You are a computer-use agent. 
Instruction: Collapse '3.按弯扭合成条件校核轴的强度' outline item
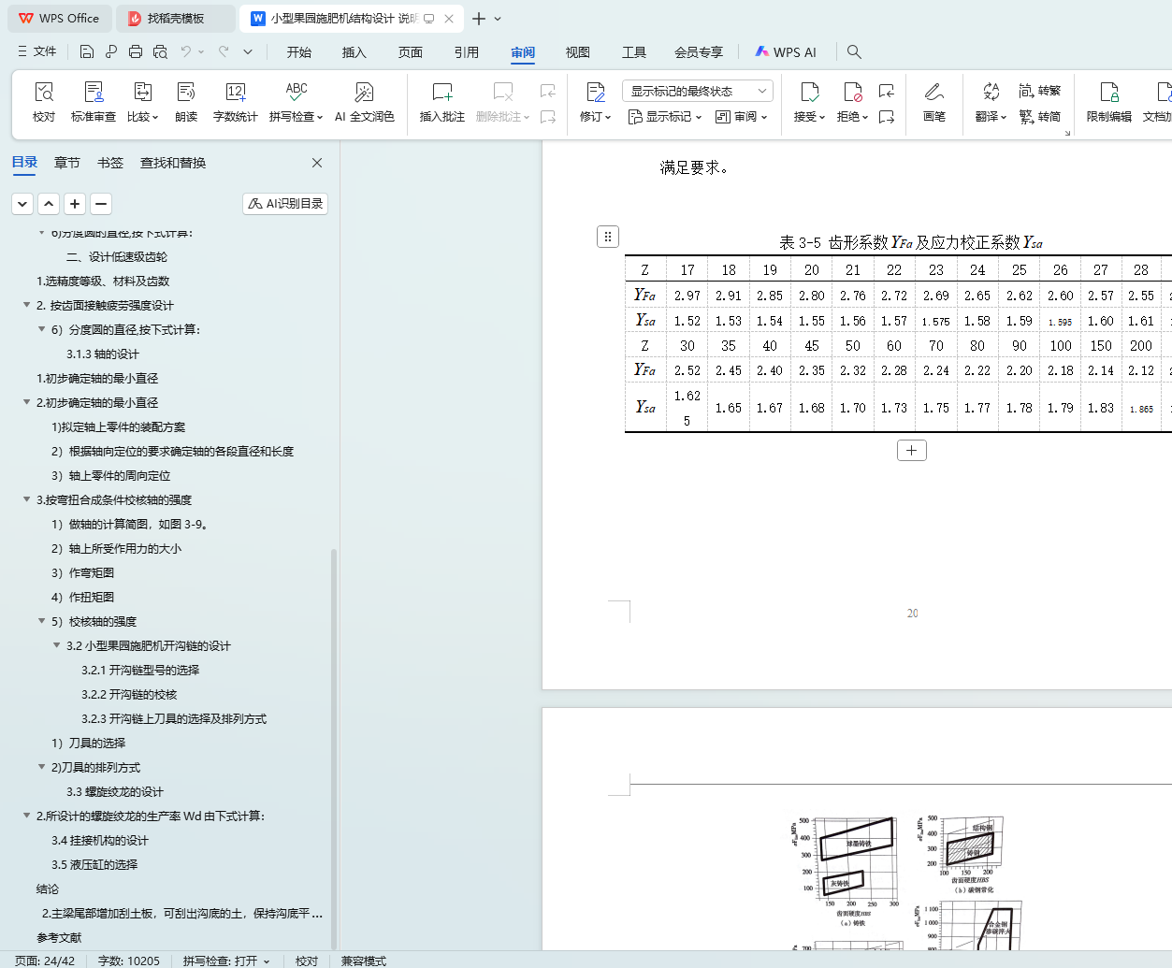pos(26,499)
